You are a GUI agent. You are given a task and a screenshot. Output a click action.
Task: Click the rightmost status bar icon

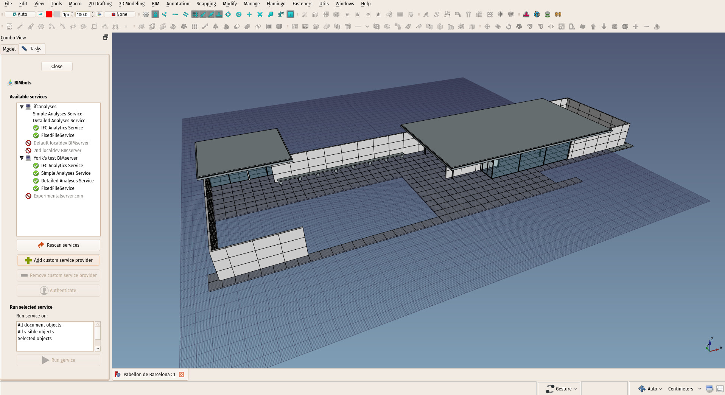click(720, 389)
